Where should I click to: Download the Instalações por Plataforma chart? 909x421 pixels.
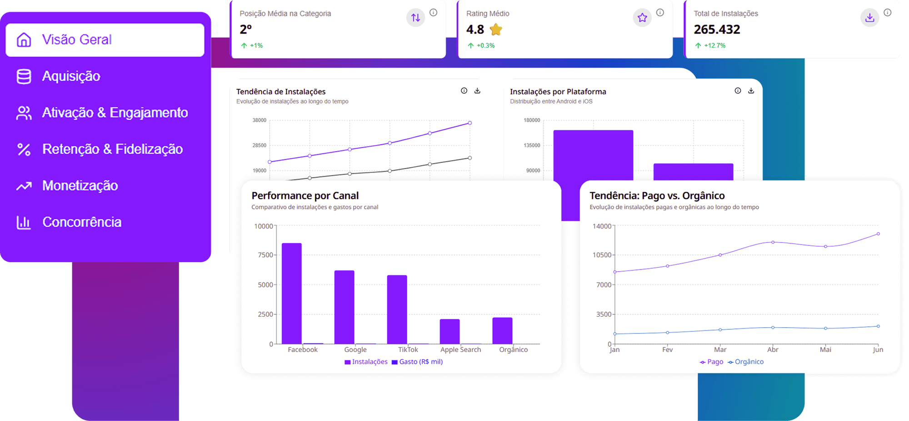[x=751, y=91]
